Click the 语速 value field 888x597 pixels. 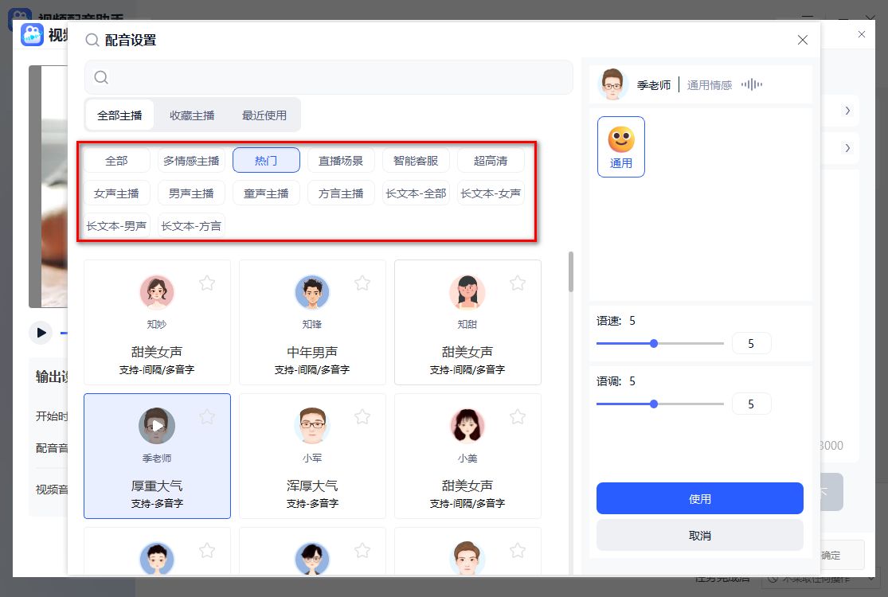click(x=752, y=344)
